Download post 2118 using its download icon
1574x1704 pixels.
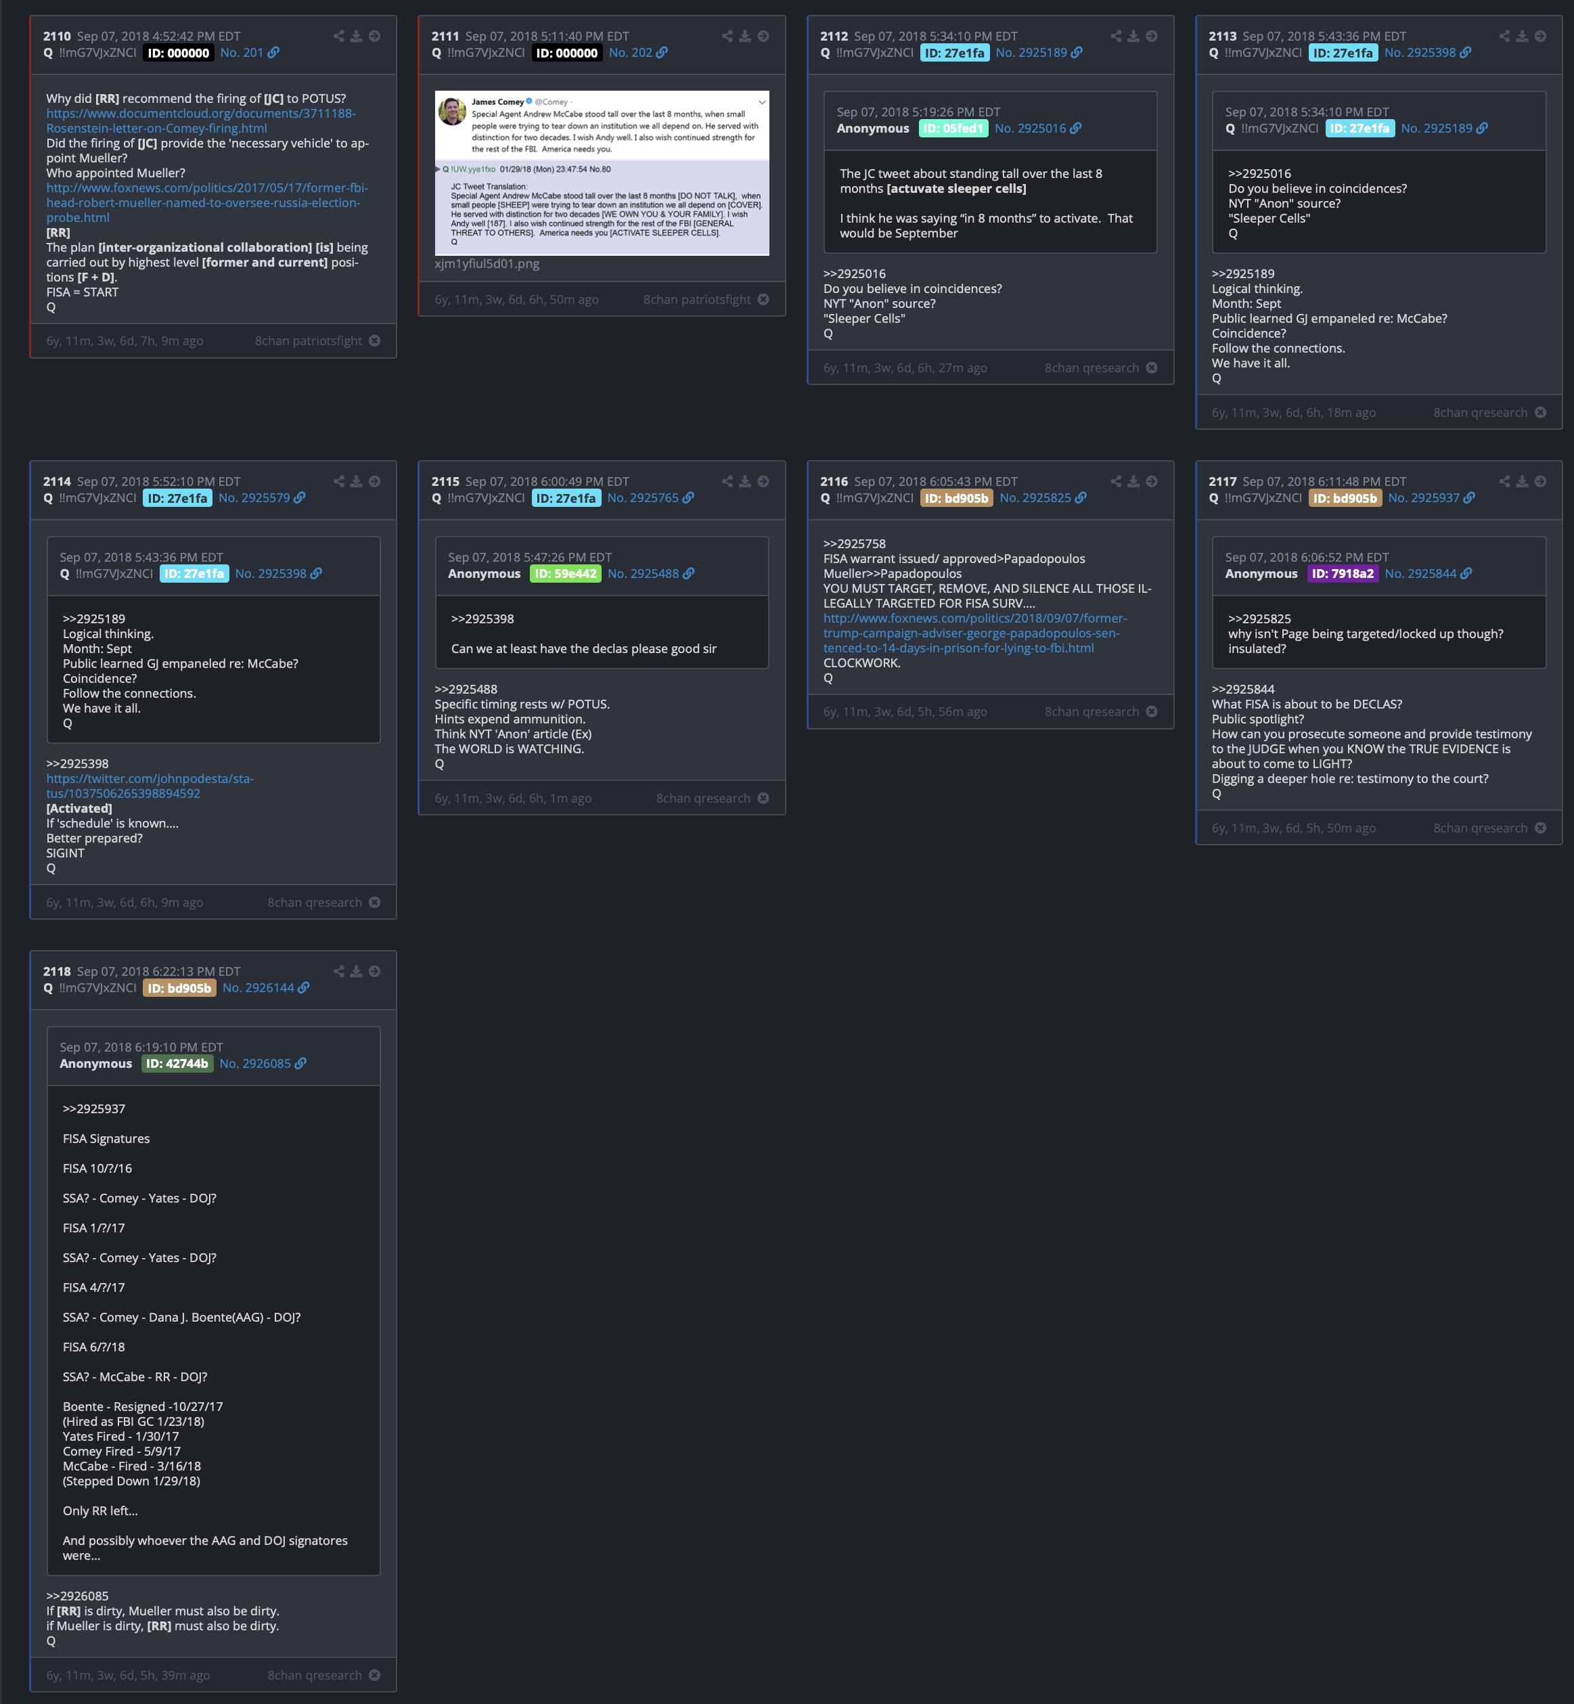coord(356,972)
